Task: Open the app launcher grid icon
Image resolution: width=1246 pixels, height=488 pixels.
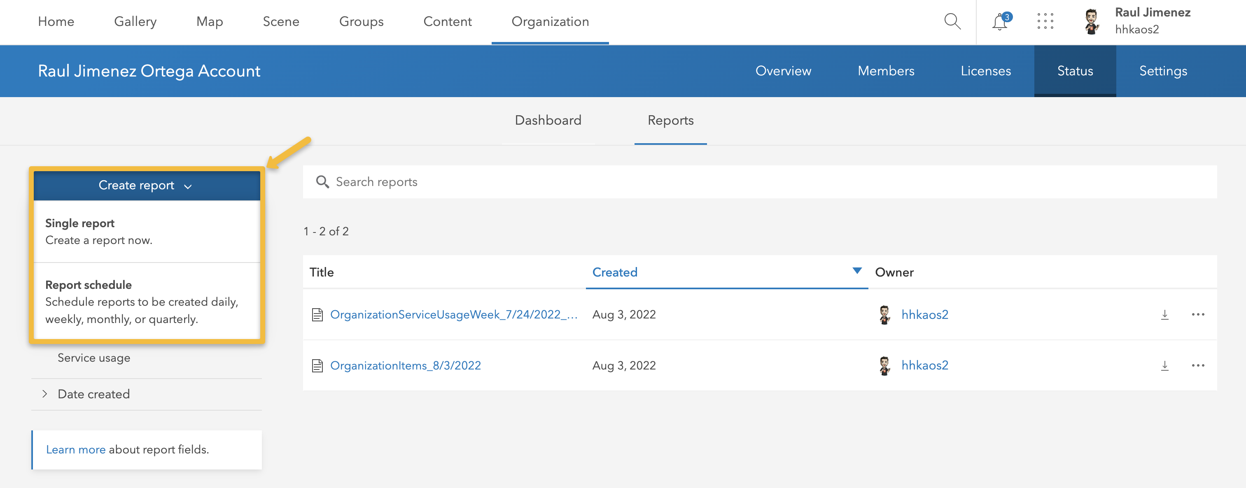Action: coord(1046,21)
